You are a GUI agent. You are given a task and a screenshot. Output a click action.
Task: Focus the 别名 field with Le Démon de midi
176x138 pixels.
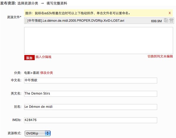pyautogui.click(x=91, y=107)
